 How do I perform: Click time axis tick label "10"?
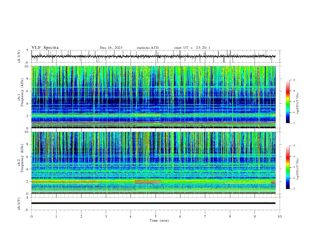280,216
